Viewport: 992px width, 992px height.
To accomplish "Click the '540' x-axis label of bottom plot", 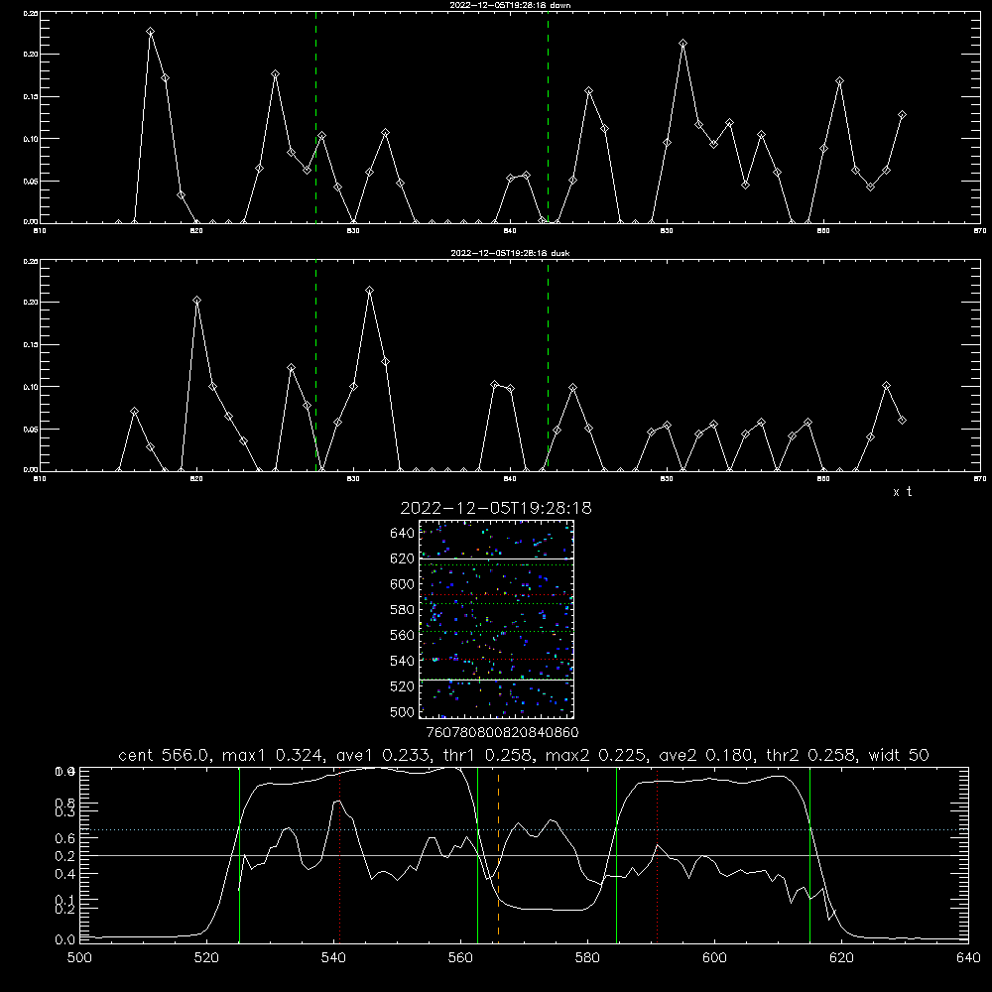I will 333,958.
